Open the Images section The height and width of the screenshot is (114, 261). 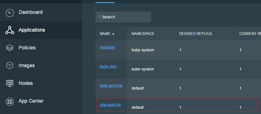(x=27, y=65)
